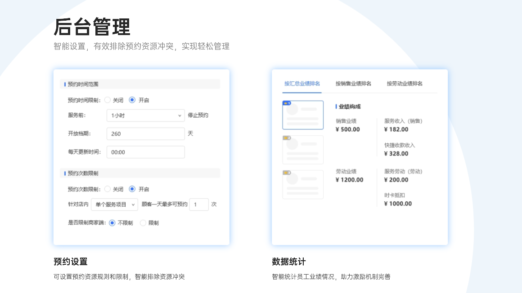Click the 数据统计 caption heading
The width and height of the screenshot is (522, 293).
(289, 262)
